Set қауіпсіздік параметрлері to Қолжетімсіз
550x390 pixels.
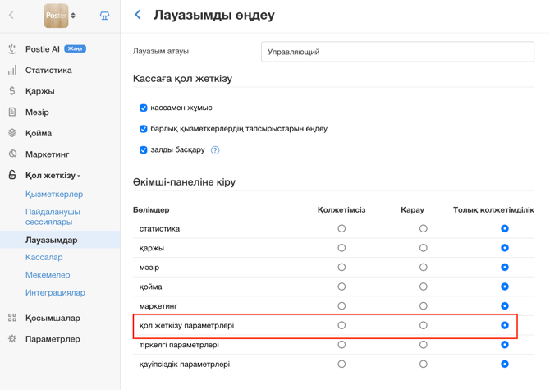click(341, 364)
